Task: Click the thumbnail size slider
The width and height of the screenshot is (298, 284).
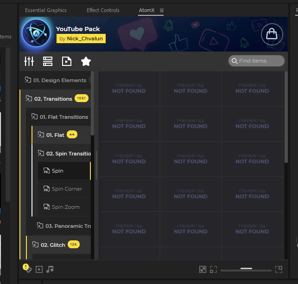Action: pos(246,269)
